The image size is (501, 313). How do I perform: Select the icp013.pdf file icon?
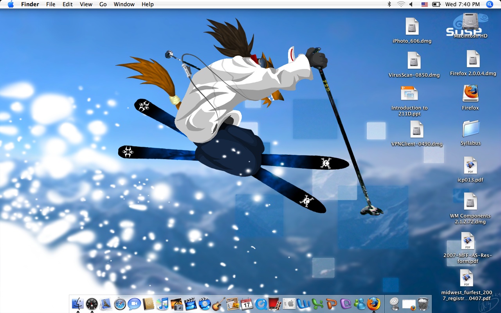coord(470,165)
